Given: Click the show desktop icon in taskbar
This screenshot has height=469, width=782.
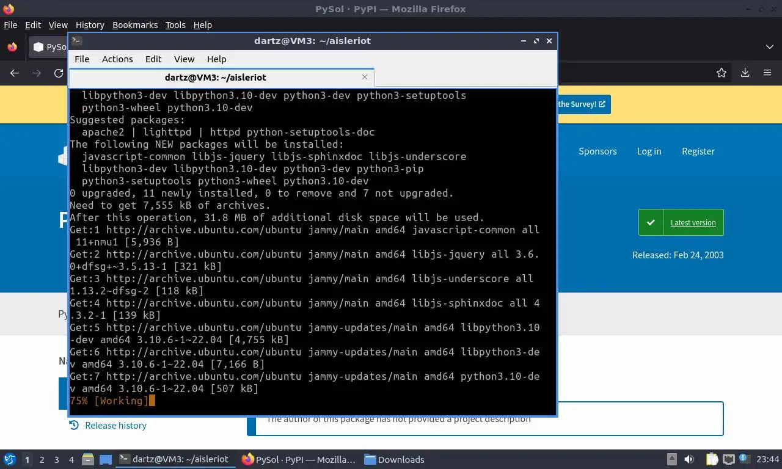Looking at the screenshot, I should click(x=106, y=459).
